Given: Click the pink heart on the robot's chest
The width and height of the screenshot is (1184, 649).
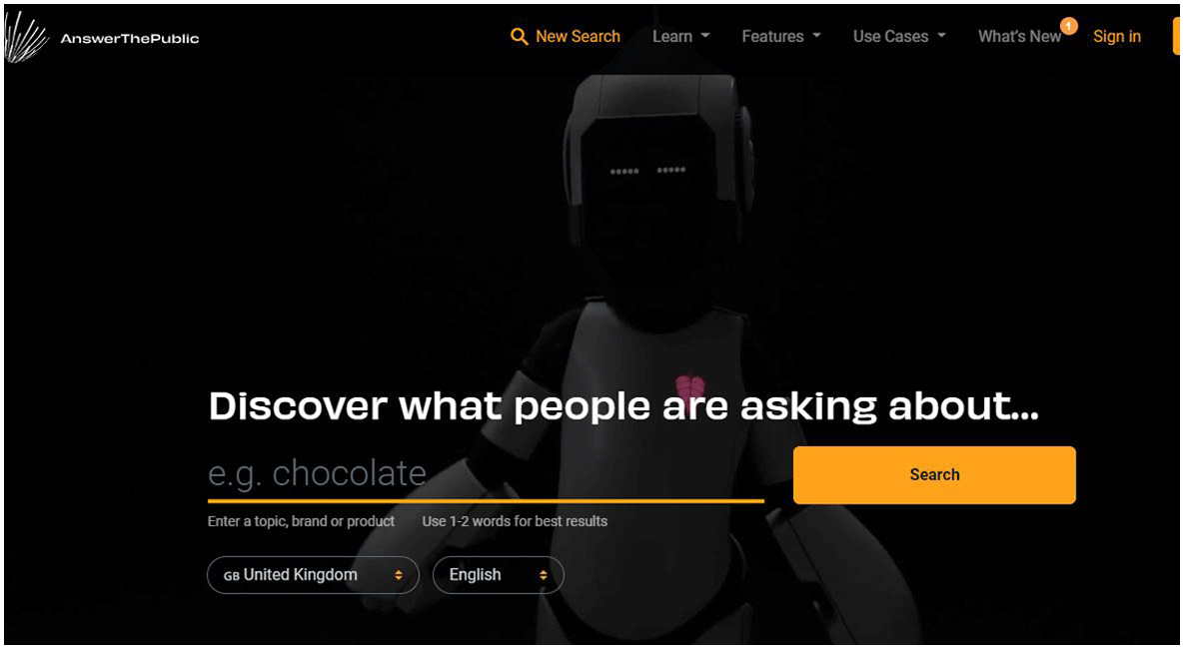Looking at the screenshot, I should [x=688, y=387].
